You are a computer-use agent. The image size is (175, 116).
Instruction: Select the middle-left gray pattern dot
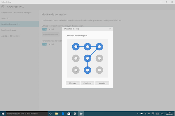76,58
